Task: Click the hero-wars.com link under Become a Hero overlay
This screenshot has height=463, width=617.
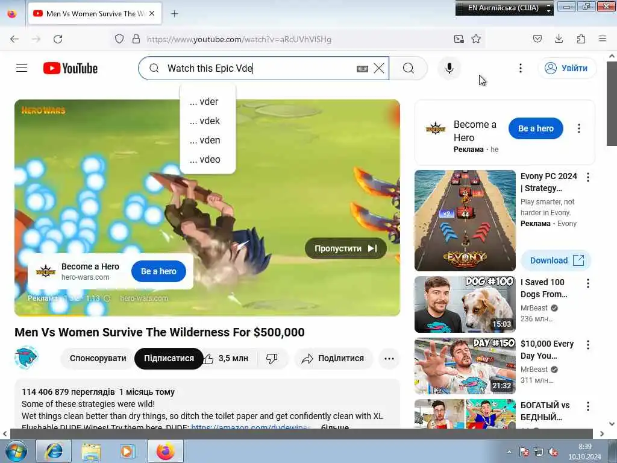Action: pyautogui.click(x=86, y=277)
